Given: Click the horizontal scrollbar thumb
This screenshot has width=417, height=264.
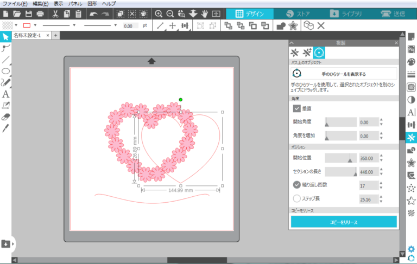Looking at the screenshot, I should point(197,260).
